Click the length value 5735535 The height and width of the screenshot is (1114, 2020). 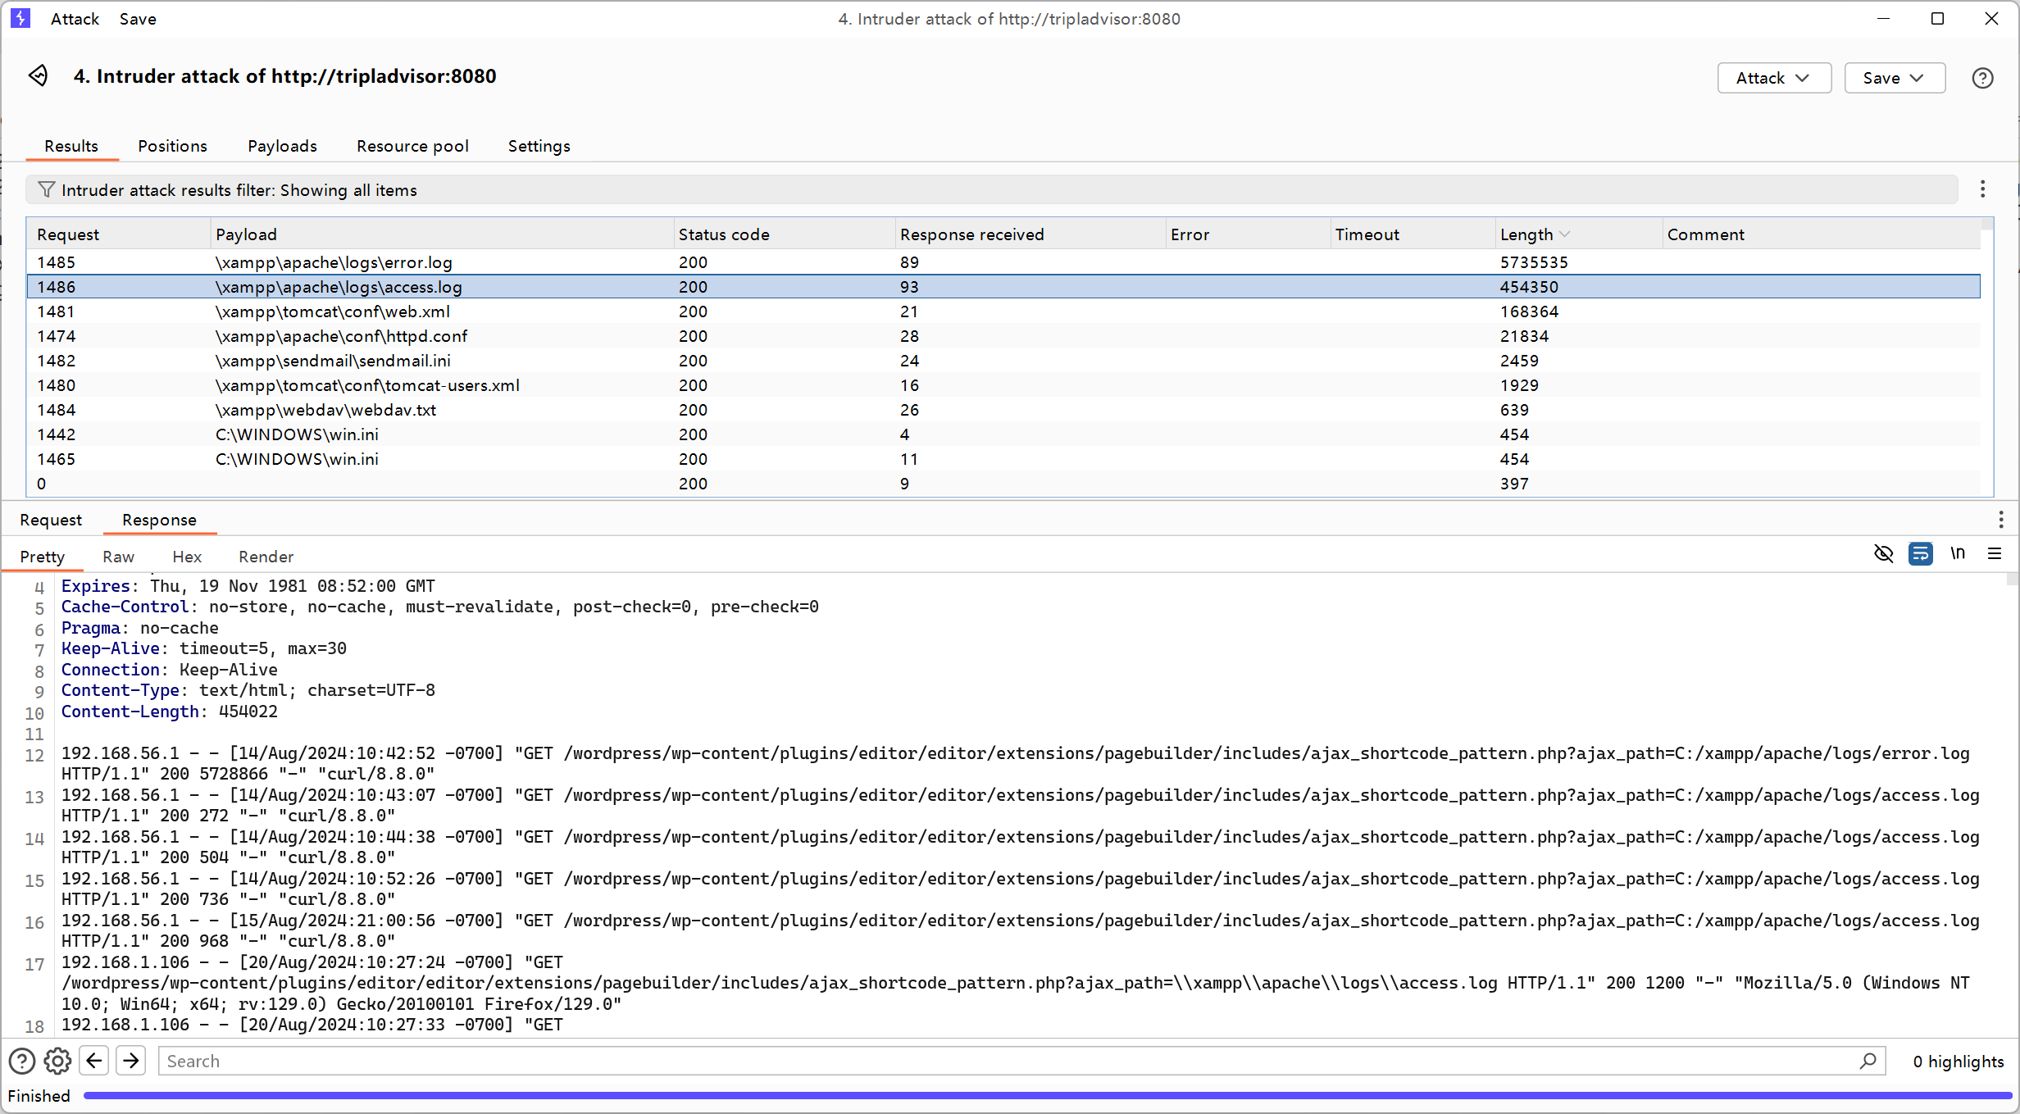pos(1534,262)
